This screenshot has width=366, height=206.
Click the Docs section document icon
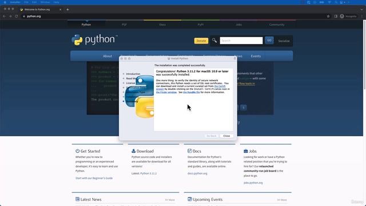(x=189, y=151)
